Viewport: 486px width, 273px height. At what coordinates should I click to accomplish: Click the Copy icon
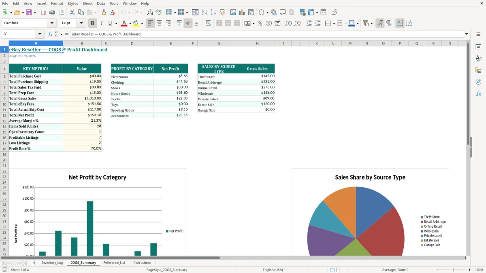click(81, 13)
